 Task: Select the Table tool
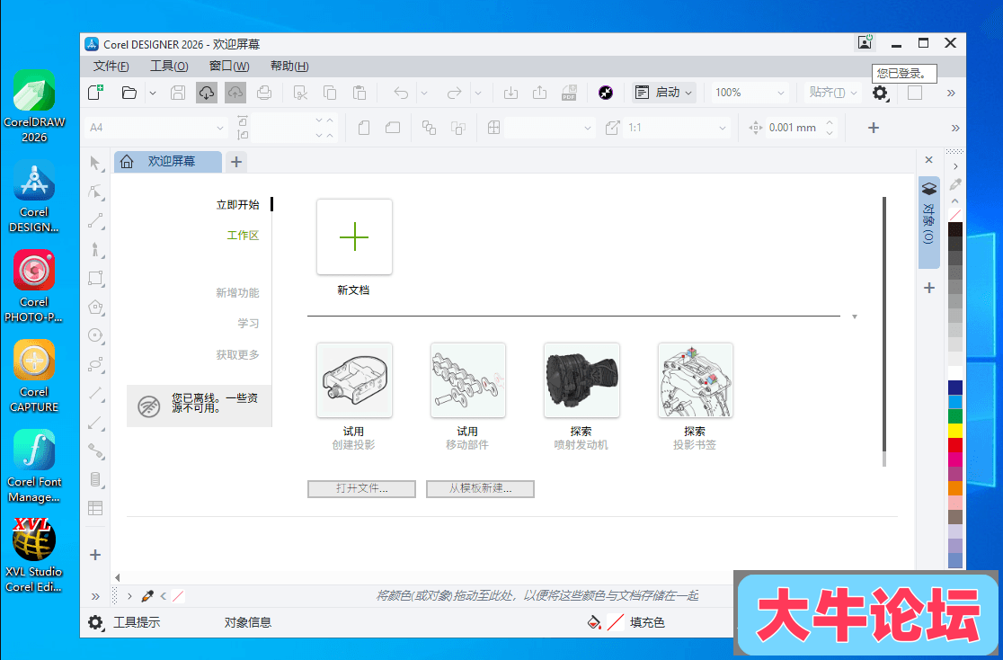[95, 508]
